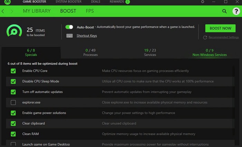Image resolution: width=242 pixels, height=147 pixels.
Task: Click the boost gauge icon
Action: [14, 31]
